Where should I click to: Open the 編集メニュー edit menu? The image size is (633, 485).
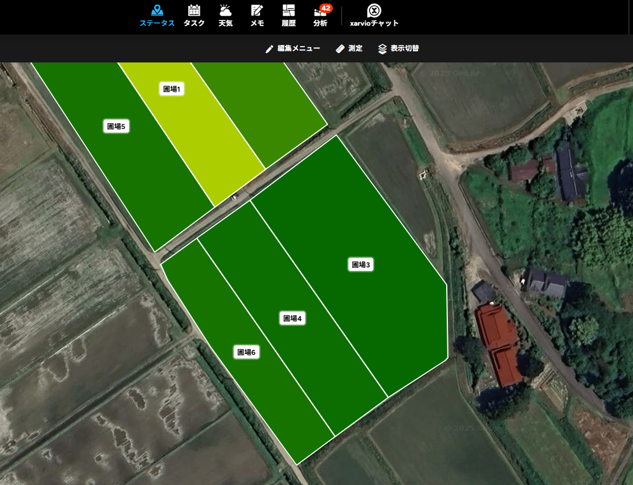click(x=293, y=48)
